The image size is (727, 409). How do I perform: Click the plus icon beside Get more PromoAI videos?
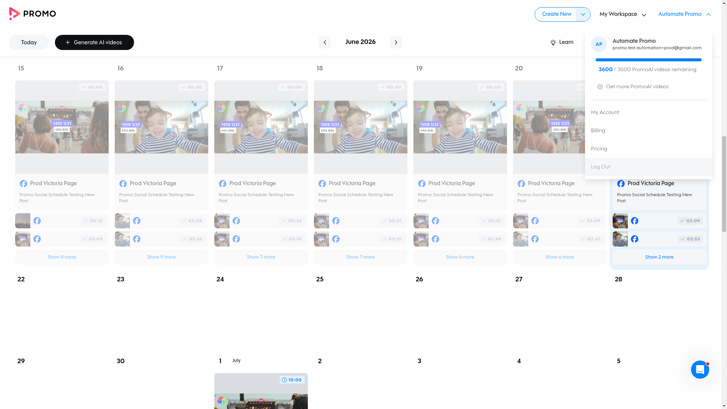600,87
